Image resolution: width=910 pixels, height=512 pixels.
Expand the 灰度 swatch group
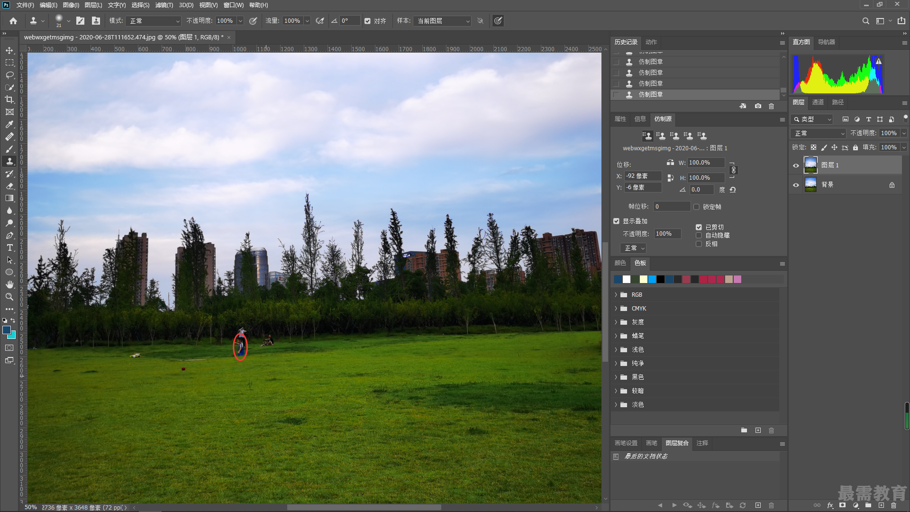[x=616, y=322]
